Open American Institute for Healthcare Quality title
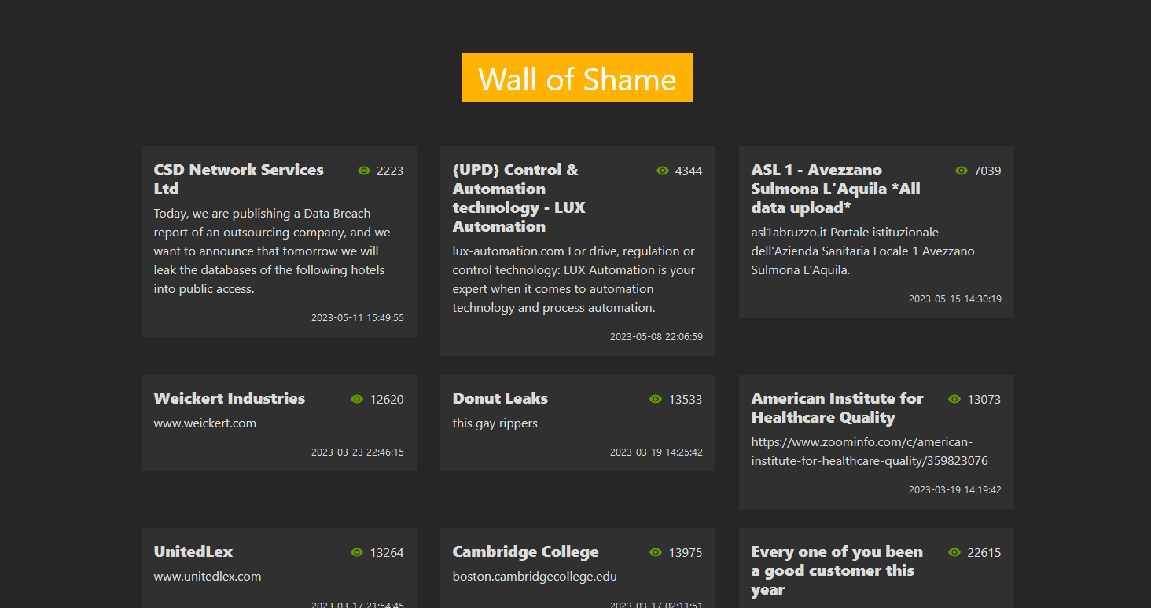This screenshot has height=608, width=1151. 837,408
